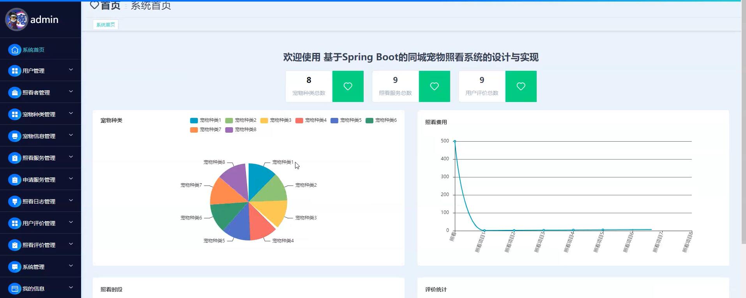Click the 宠物种类总数 statistic card text
746x298 pixels.
(309, 93)
